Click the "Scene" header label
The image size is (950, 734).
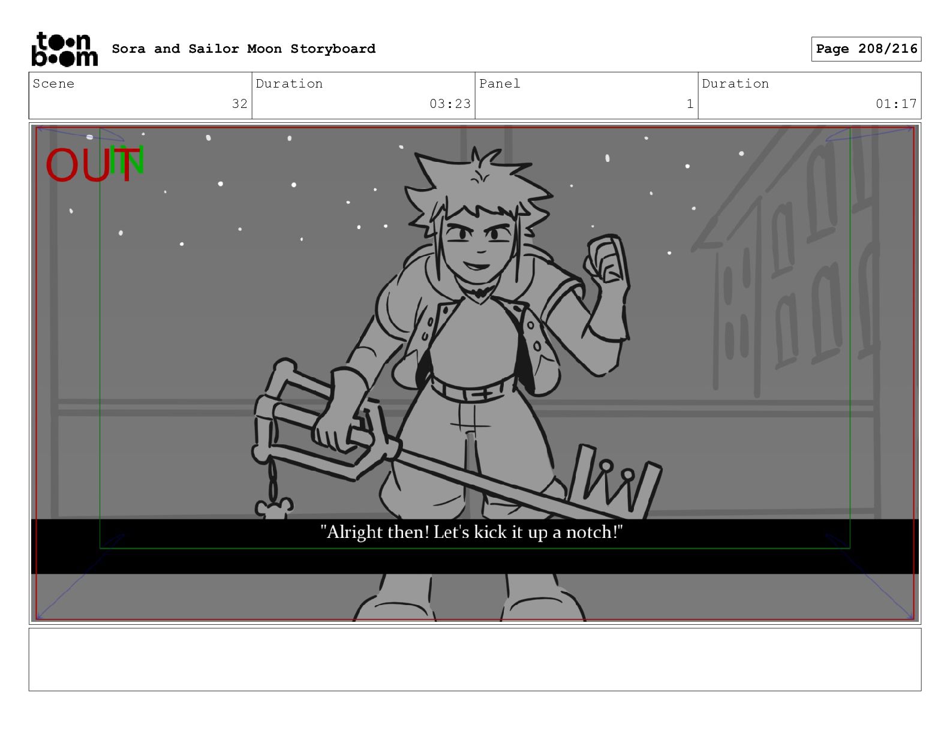(x=53, y=84)
